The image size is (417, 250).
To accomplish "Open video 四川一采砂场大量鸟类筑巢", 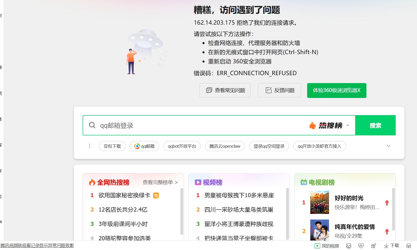I will [x=239, y=210].
